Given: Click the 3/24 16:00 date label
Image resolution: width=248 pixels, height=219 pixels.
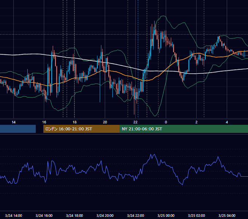Looking at the screenshot, I should [x=44, y=215].
